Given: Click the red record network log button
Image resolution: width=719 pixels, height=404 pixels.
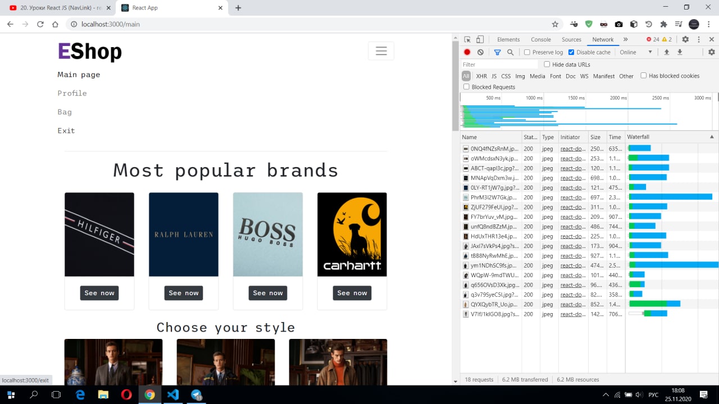Looking at the screenshot, I should click(467, 52).
